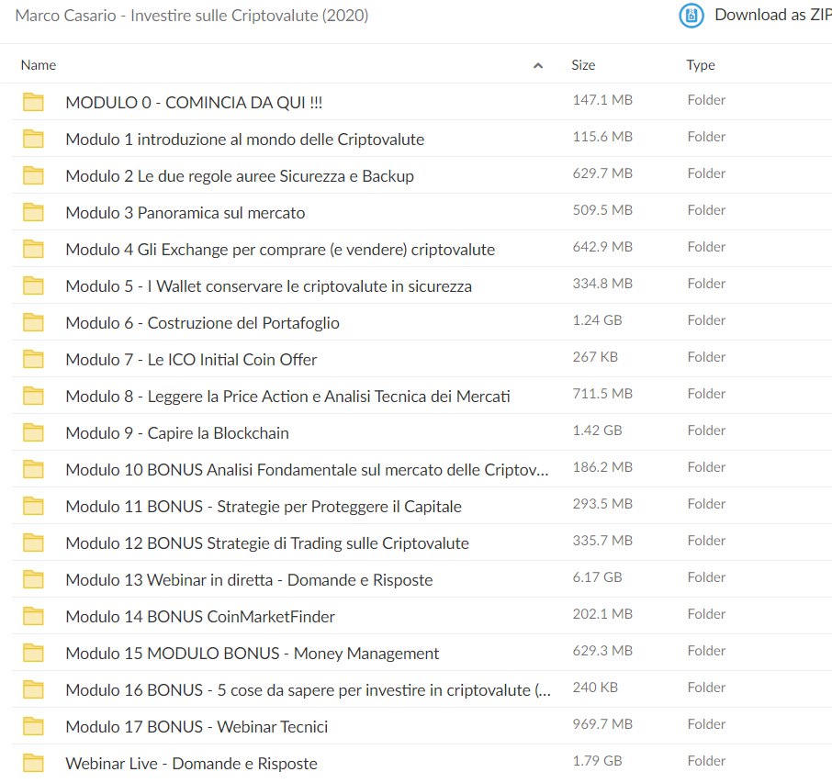Click folder icon of Webinar Live - Domande e Risposte

coord(33,763)
